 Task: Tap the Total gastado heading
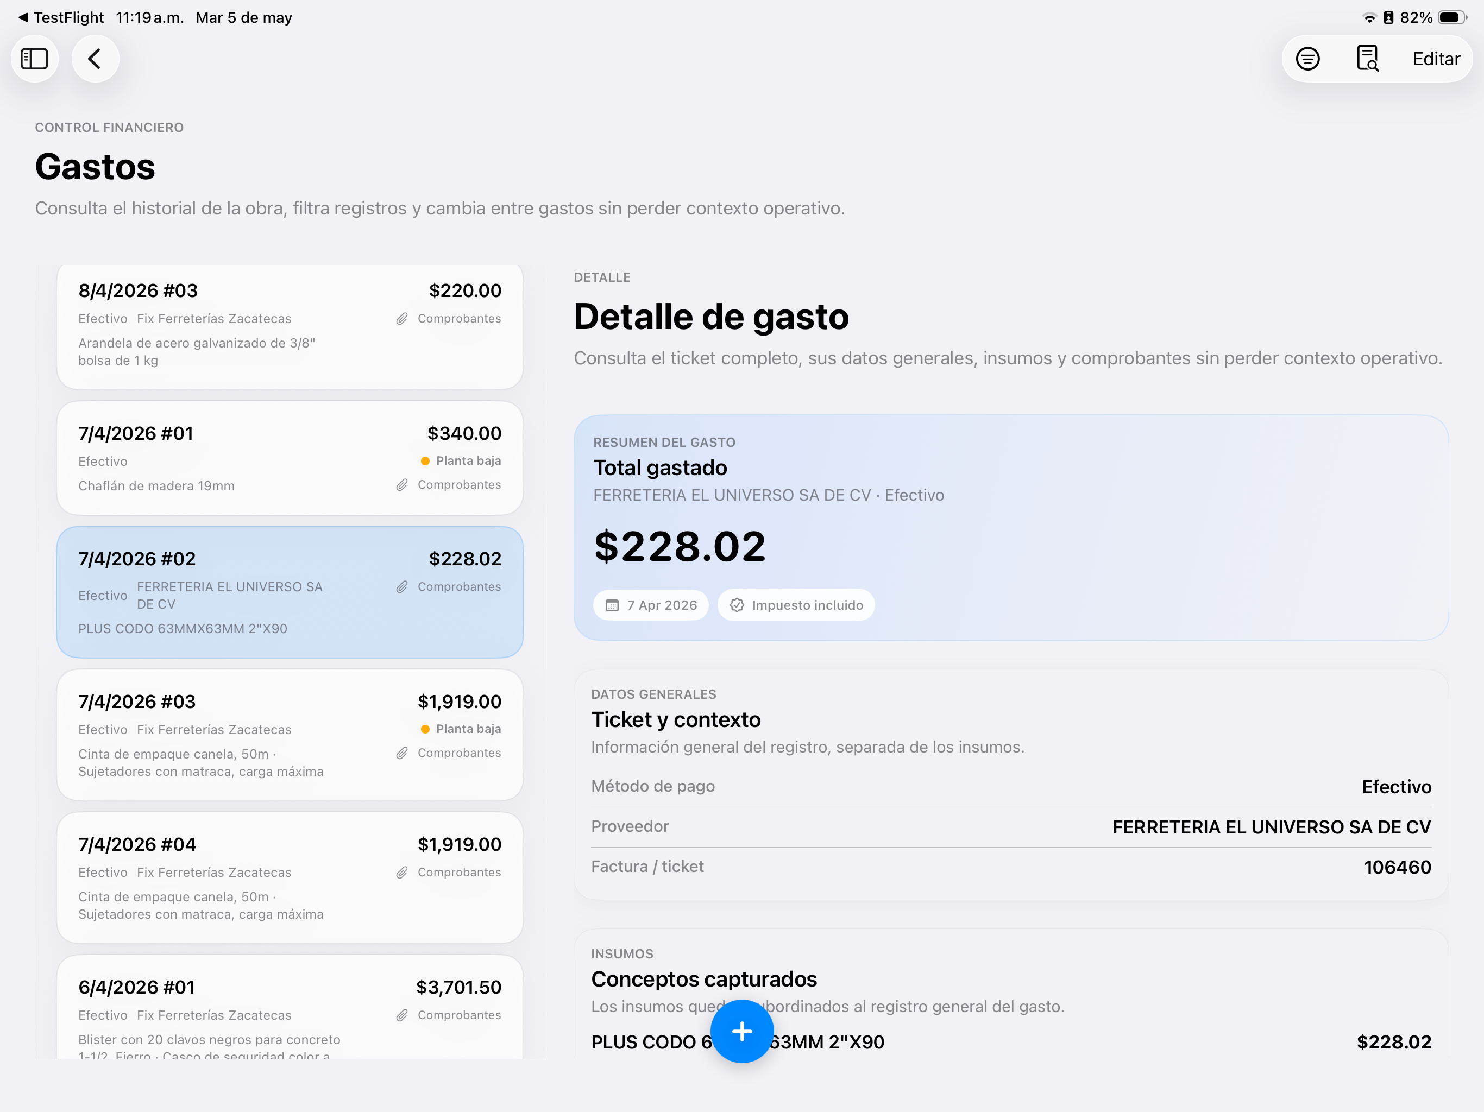pos(660,467)
